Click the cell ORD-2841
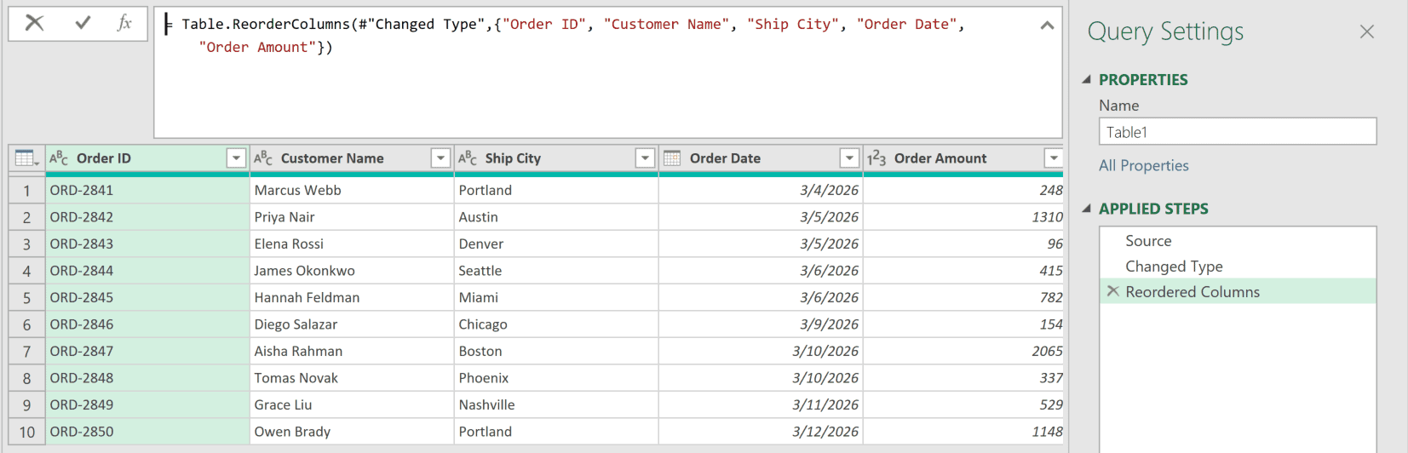The height and width of the screenshot is (453, 1408). point(147,190)
